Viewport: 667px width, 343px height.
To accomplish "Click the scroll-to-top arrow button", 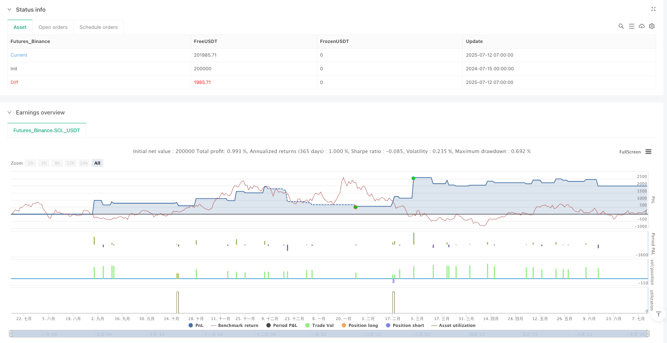I will tap(659, 314).
